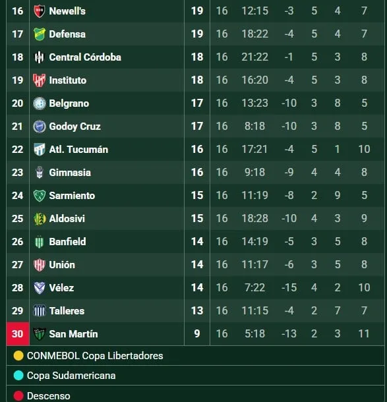Click the Talleres team name
This screenshot has height=402, width=387.
point(67,311)
